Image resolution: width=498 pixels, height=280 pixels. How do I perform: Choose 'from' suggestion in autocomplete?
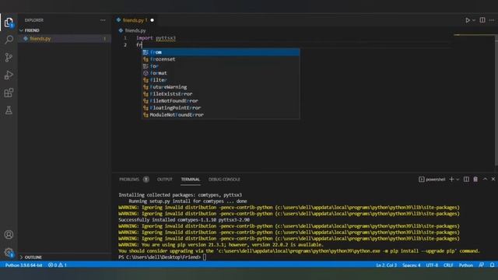click(220, 52)
